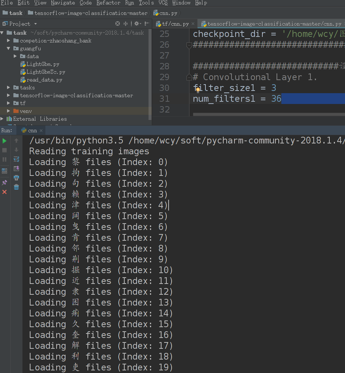Open the Tools menu
This screenshot has height=373, width=345.
(x=146, y=3)
